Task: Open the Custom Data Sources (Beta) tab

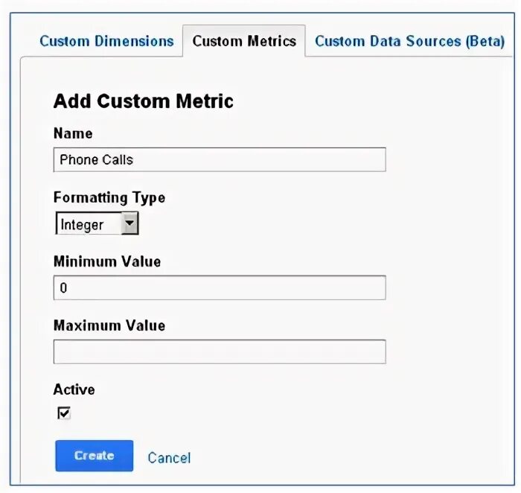Action: point(409,41)
